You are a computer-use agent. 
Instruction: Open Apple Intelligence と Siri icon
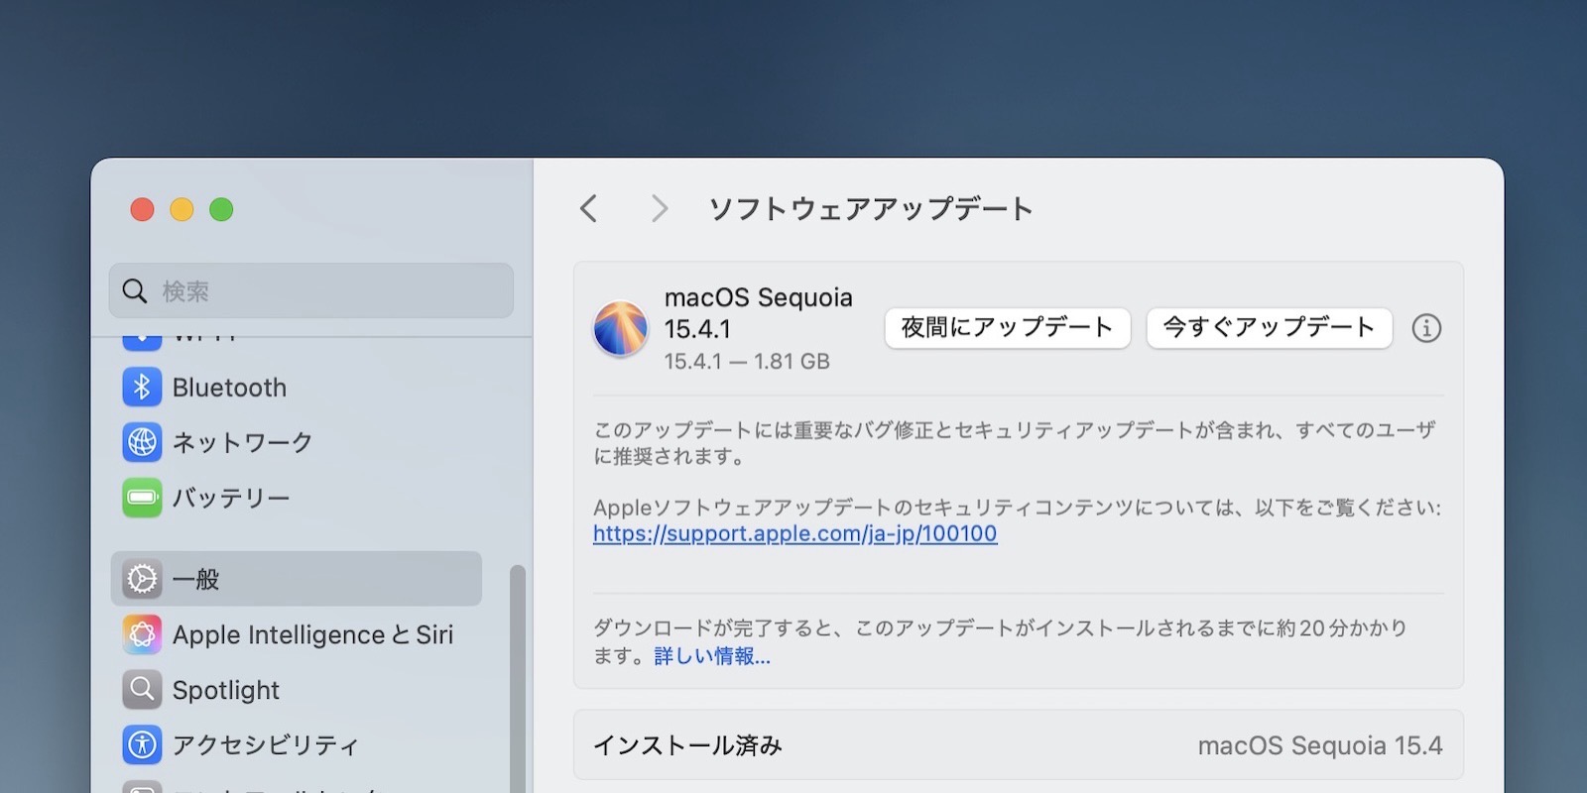(142, 634)
